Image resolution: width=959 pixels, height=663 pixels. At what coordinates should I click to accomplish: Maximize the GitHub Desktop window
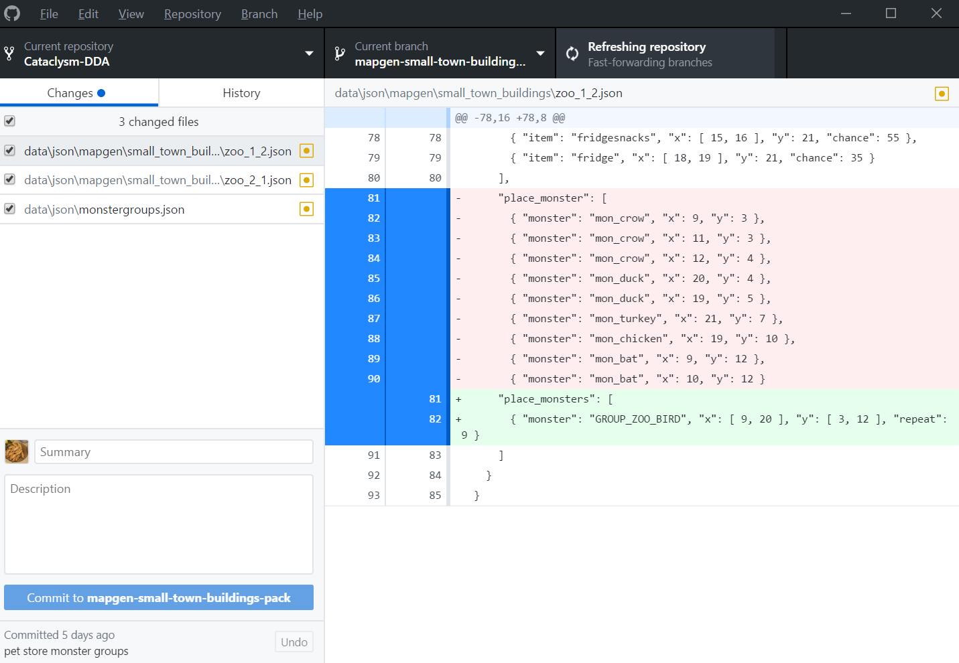click(891, 13)
